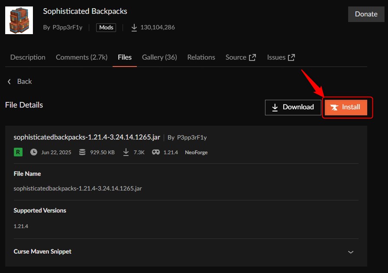
Task: Click the Mods category tag
Action: 106,27
